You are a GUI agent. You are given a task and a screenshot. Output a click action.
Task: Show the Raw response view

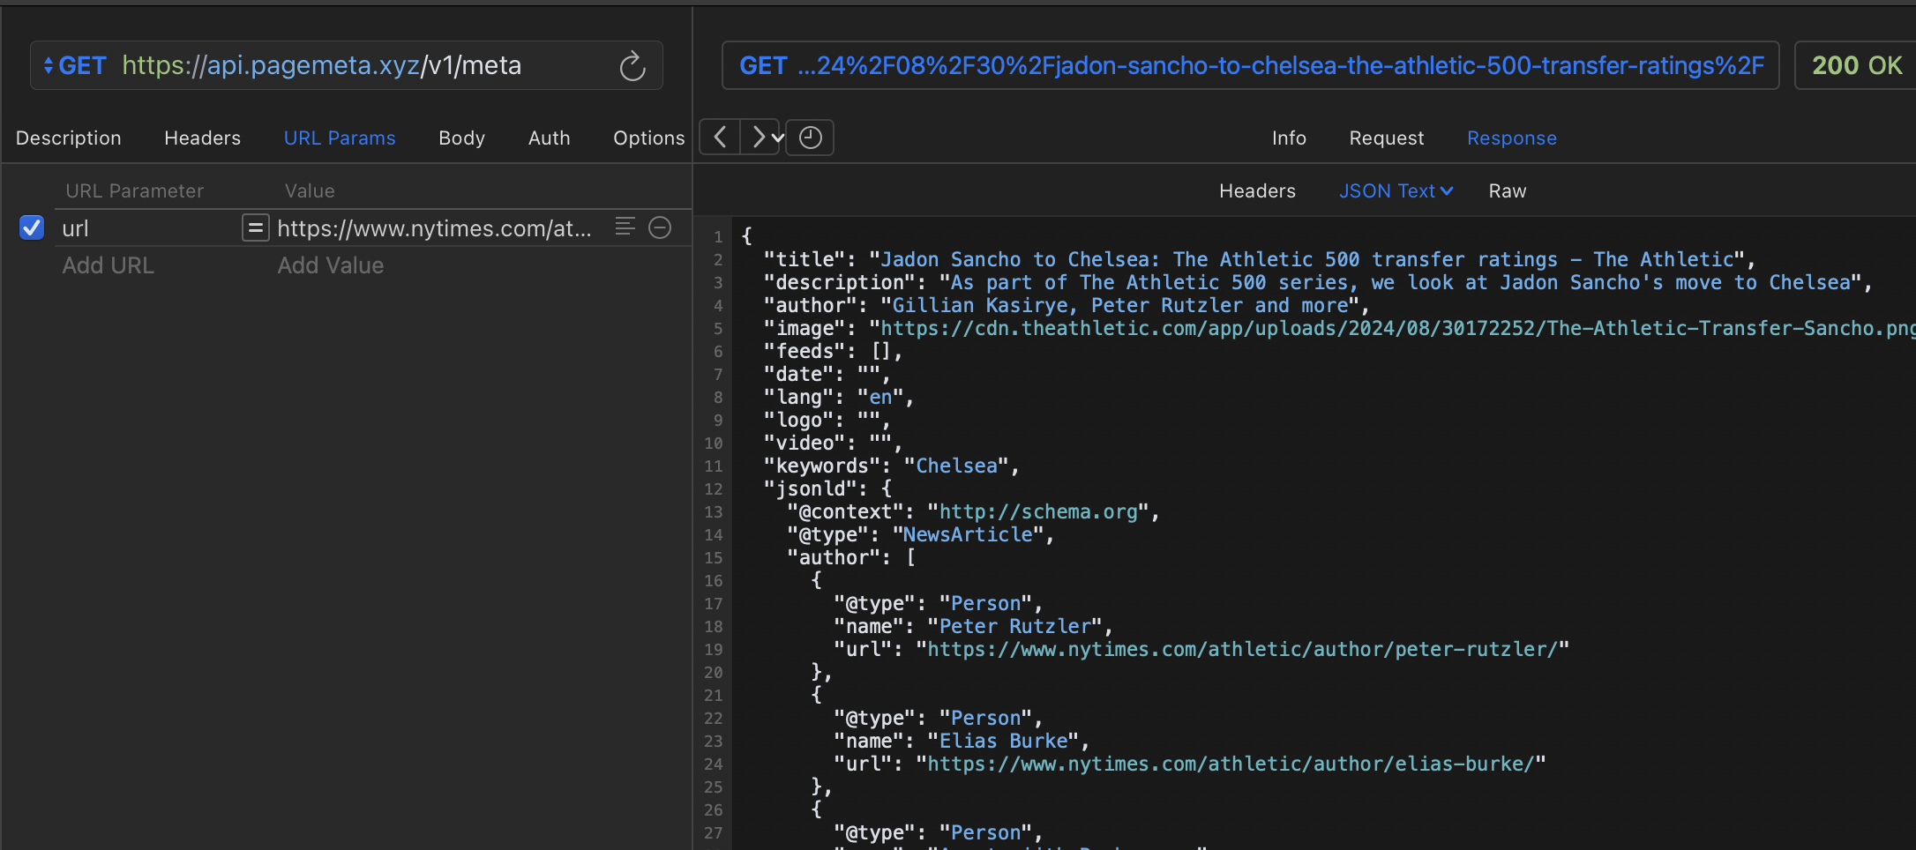(x=1507, y=191)
